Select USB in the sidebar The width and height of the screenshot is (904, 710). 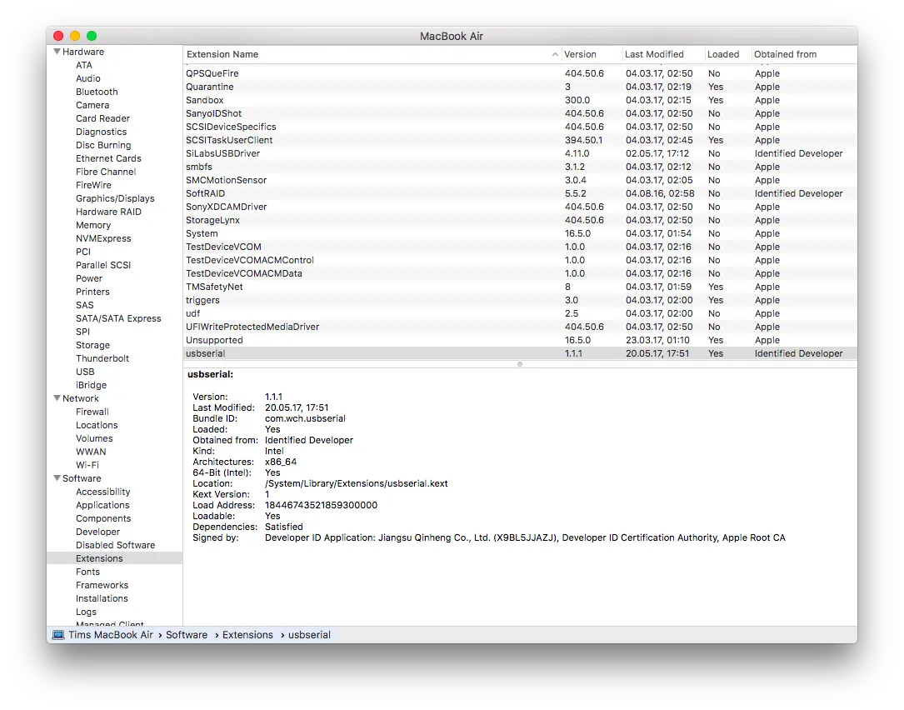coord(85,372)
